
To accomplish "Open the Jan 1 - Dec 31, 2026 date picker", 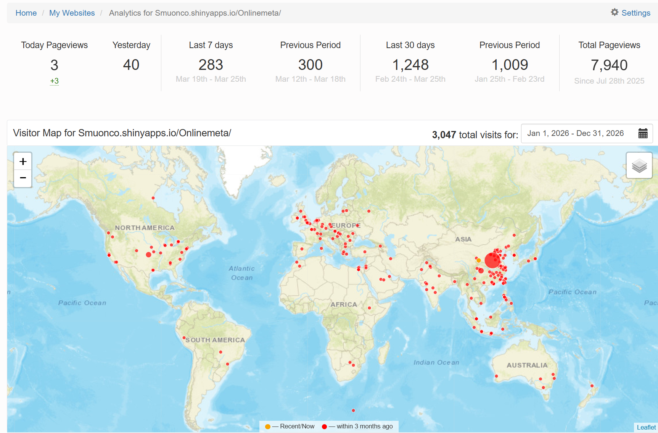I will click(576, 133).
